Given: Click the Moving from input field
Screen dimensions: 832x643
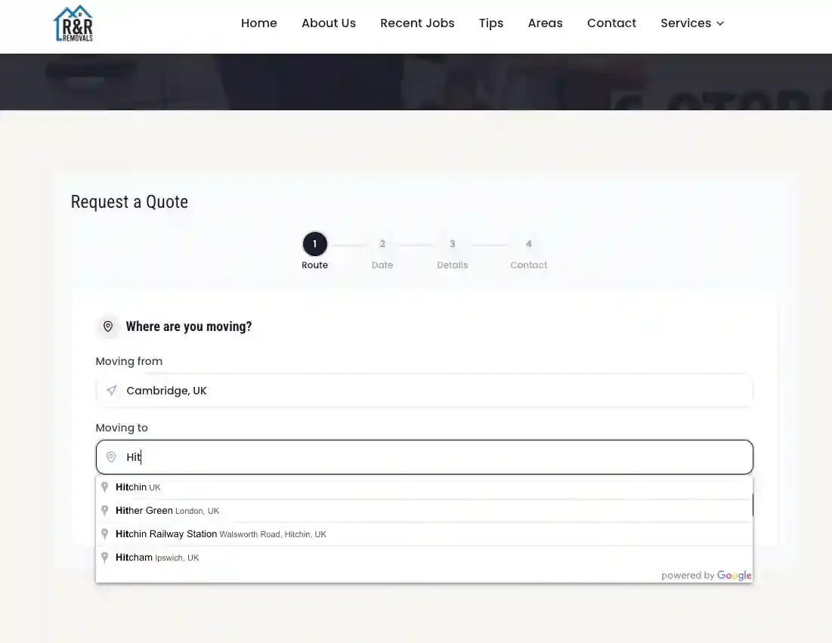Looking at the screenshot, I should pyautogui.click(x=423, y=391).
